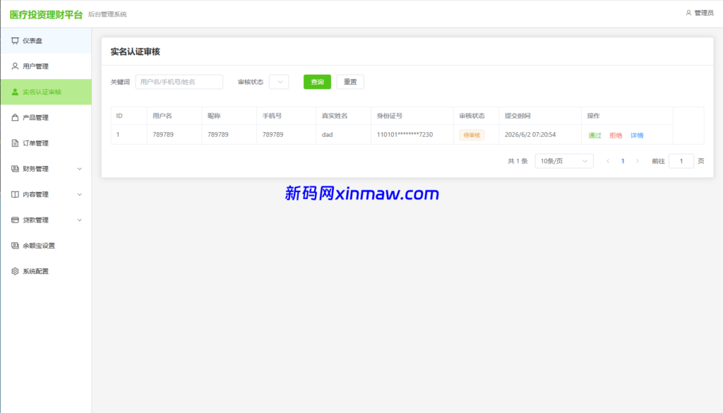The image size is (723, 413).
Task: Open 余额宝设置 page
Action: pos(46,246)
